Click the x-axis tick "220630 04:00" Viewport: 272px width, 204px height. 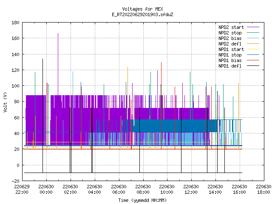pos(94,190)
